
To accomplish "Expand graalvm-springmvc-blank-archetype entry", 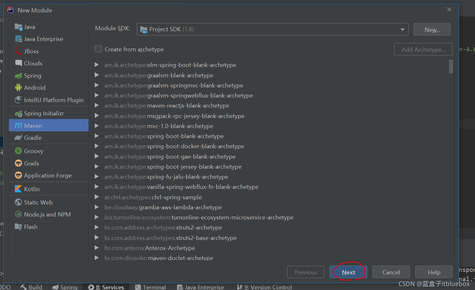I will 97,85.
